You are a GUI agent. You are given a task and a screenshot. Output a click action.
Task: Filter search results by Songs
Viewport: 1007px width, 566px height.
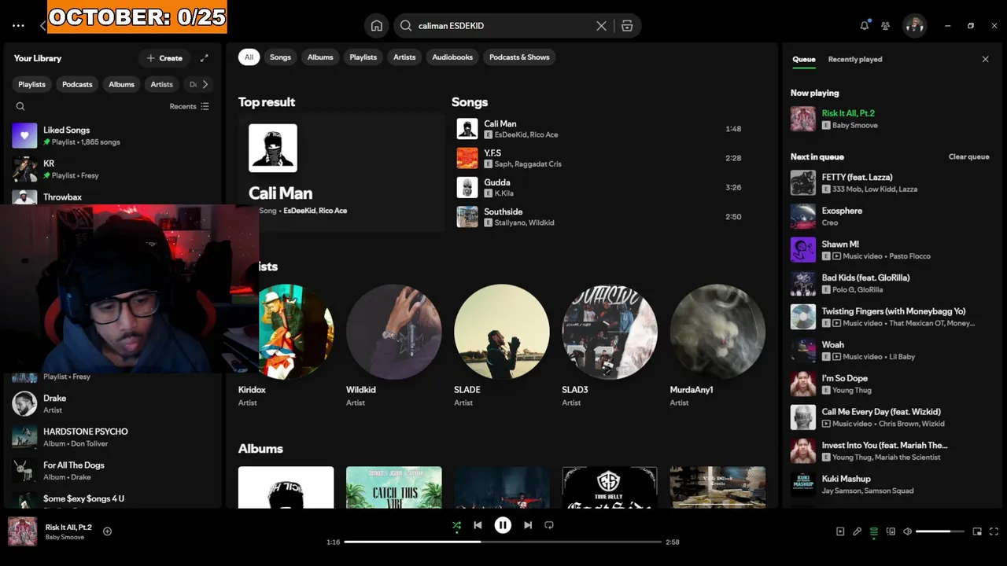click(280, 57)
